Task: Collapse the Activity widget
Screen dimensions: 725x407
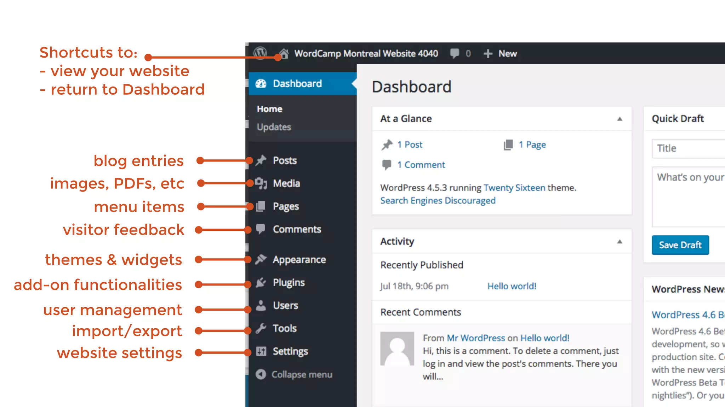Action: pyautogui.click(x=620, y=242)
